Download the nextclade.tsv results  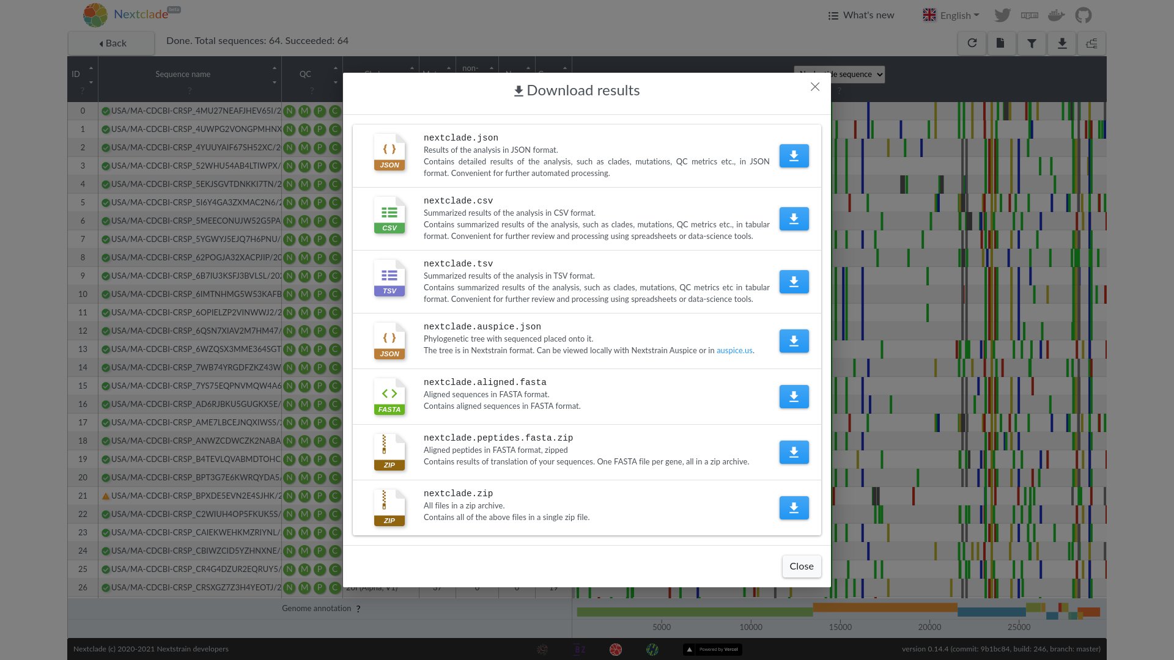(794, 282)
